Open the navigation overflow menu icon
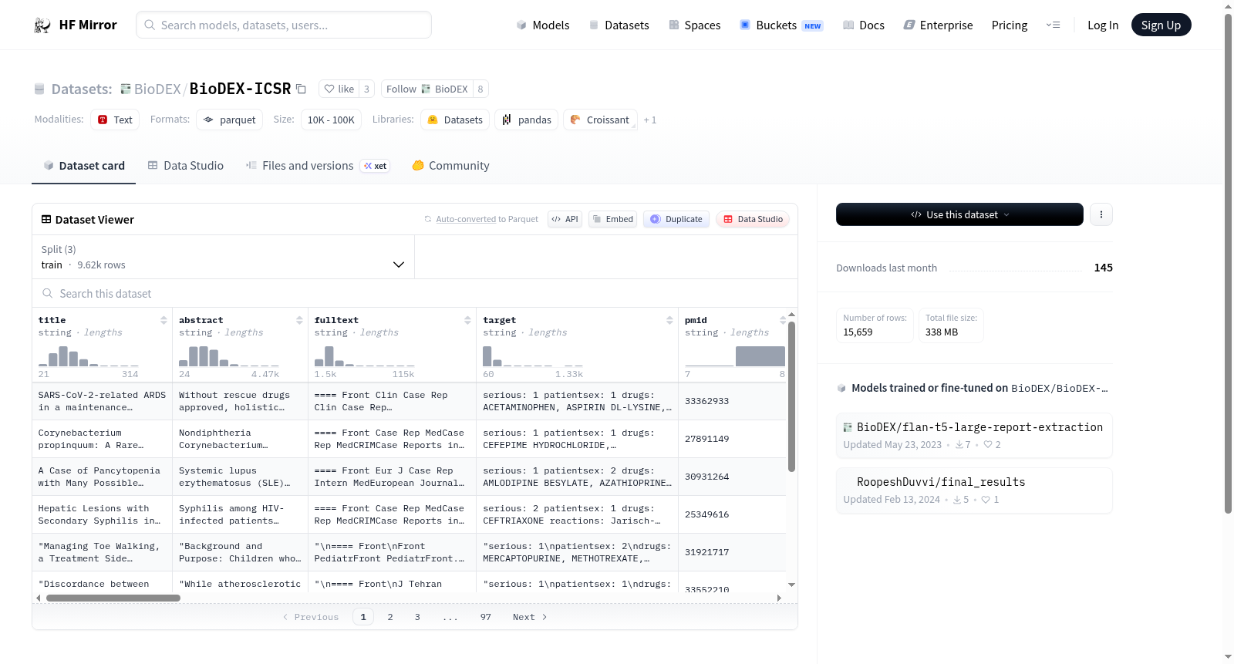Image resolution: width=1234 pixels, height=664 pixels. pyautogui.click(x=1053, y=25)
